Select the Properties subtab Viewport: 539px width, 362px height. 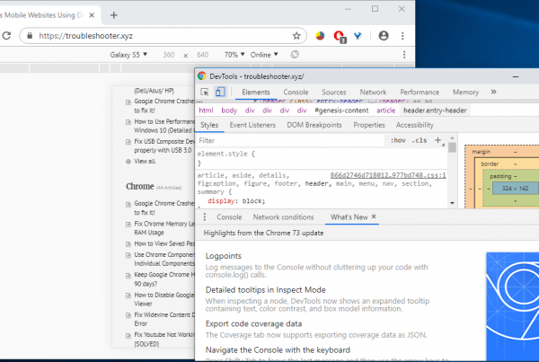tap(369, 125)
